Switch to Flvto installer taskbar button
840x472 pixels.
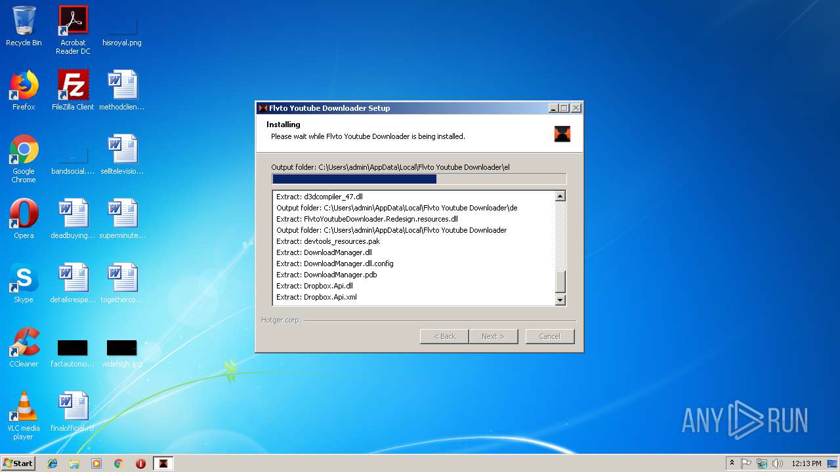pos(163,463)
